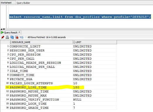Select the CONNECT_TIME cell
The width and height of the screenshot is (153, 112).
[41, 75]
